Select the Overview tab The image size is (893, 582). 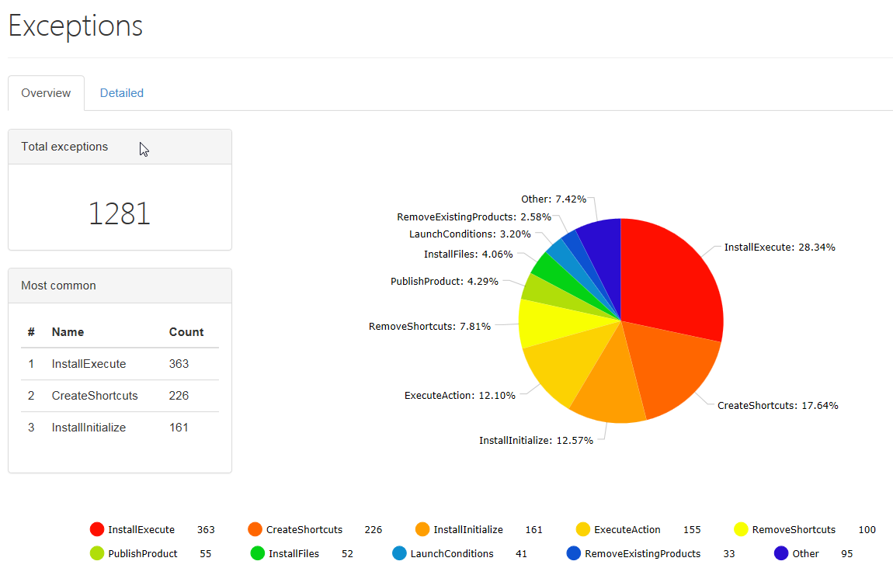[46, 93]
